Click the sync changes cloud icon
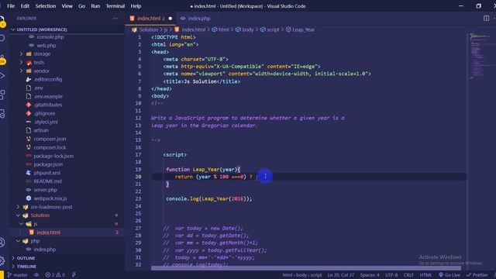 tap(36, 275)
